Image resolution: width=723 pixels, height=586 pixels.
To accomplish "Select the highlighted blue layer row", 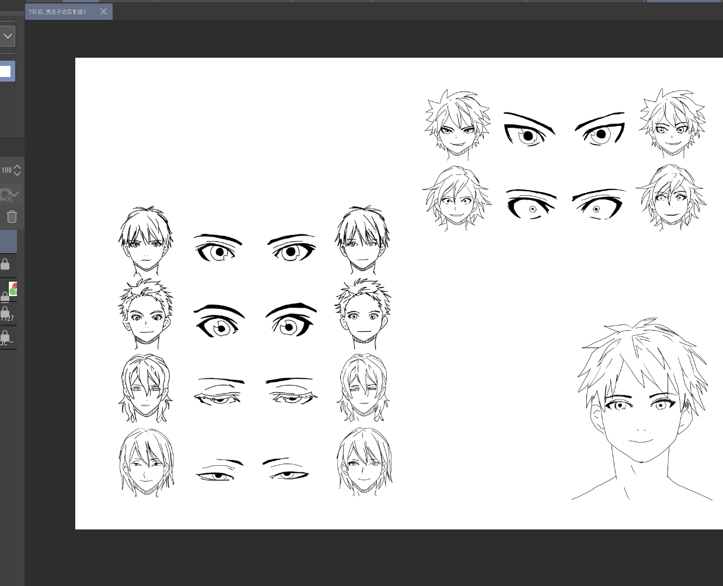I will (x=8, y=241).
